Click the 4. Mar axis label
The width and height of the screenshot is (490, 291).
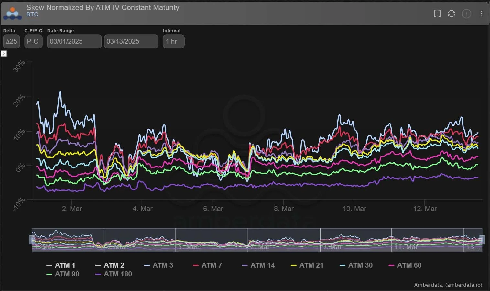tap(142, 209)
